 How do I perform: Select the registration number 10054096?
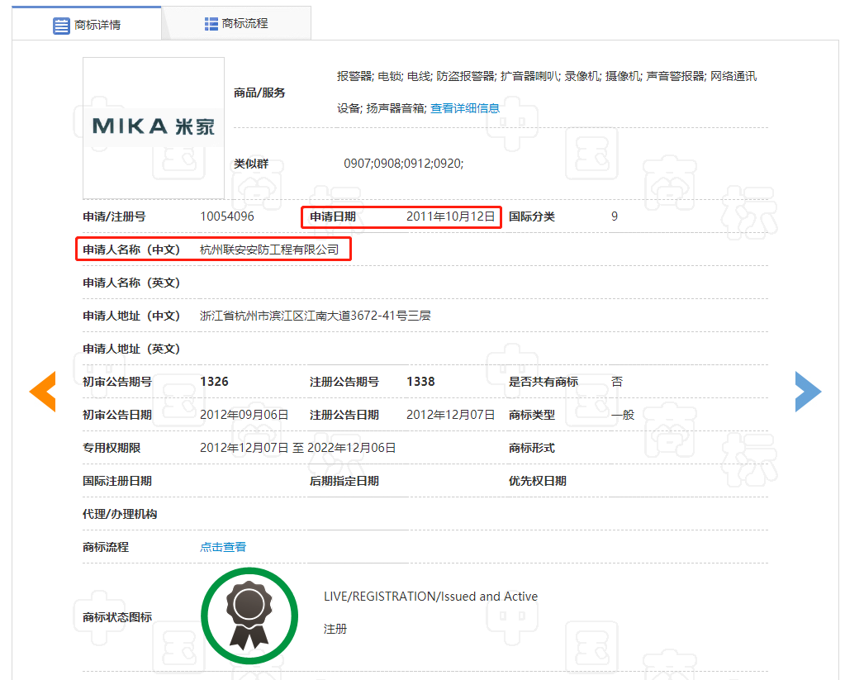tap(227, 216)
